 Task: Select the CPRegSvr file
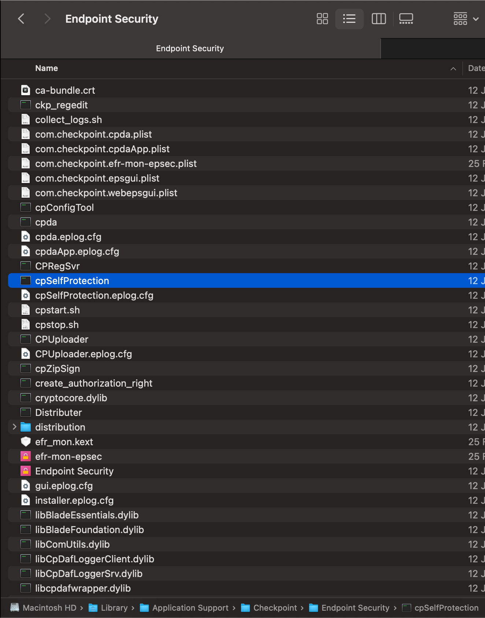247,266
